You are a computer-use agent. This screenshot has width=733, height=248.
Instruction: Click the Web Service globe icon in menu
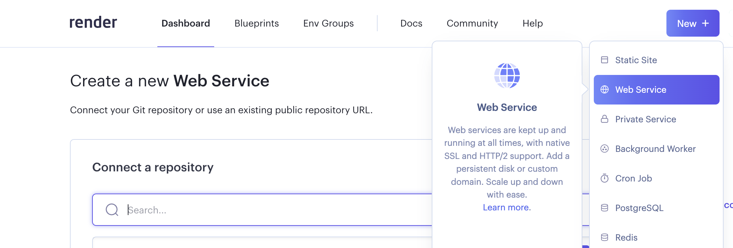click(x=605, y=90)
